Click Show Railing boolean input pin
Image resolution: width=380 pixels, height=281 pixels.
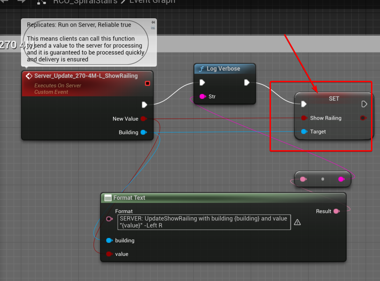pos(304,118)
